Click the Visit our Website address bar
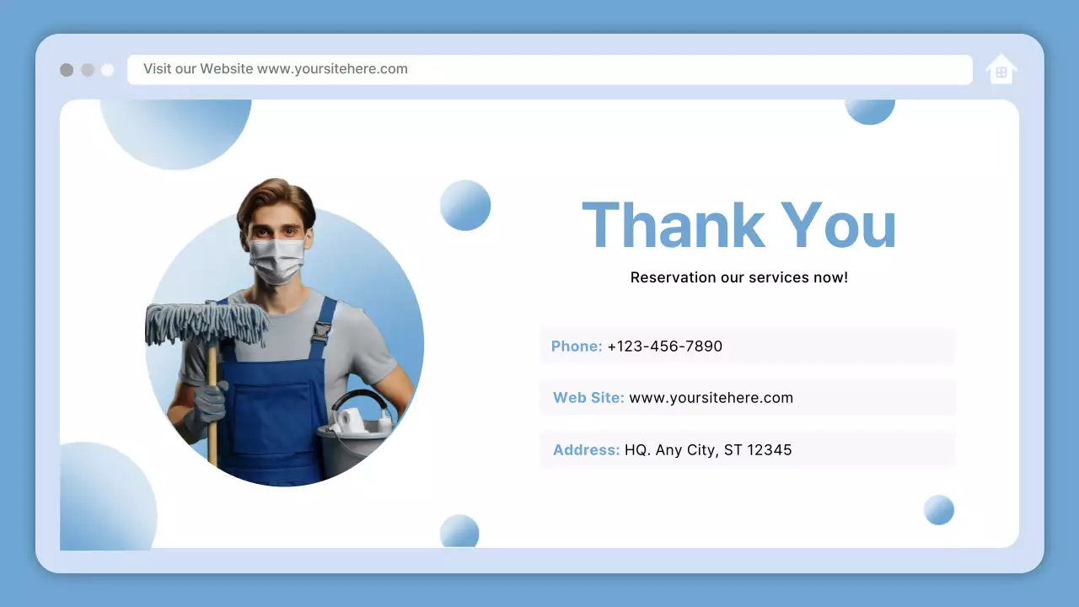 [x=550, y=70]
